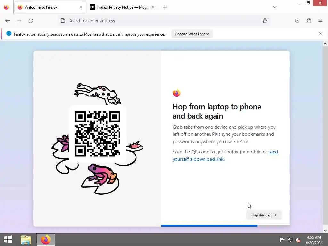The width and height of the screenshot is (328, 246).
Task: Click the info icon in notification bar
Action: tap(9, 33)
